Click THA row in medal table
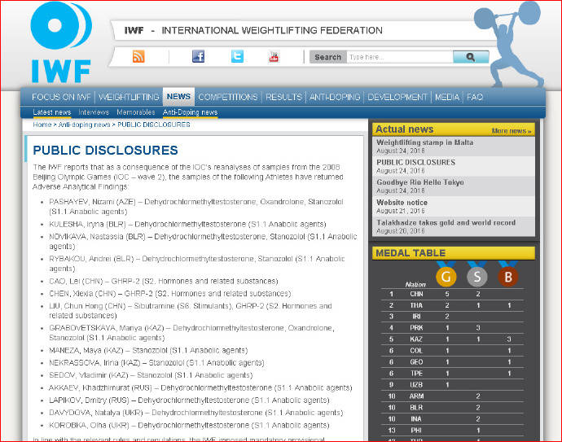 click(x=452, y=305)
